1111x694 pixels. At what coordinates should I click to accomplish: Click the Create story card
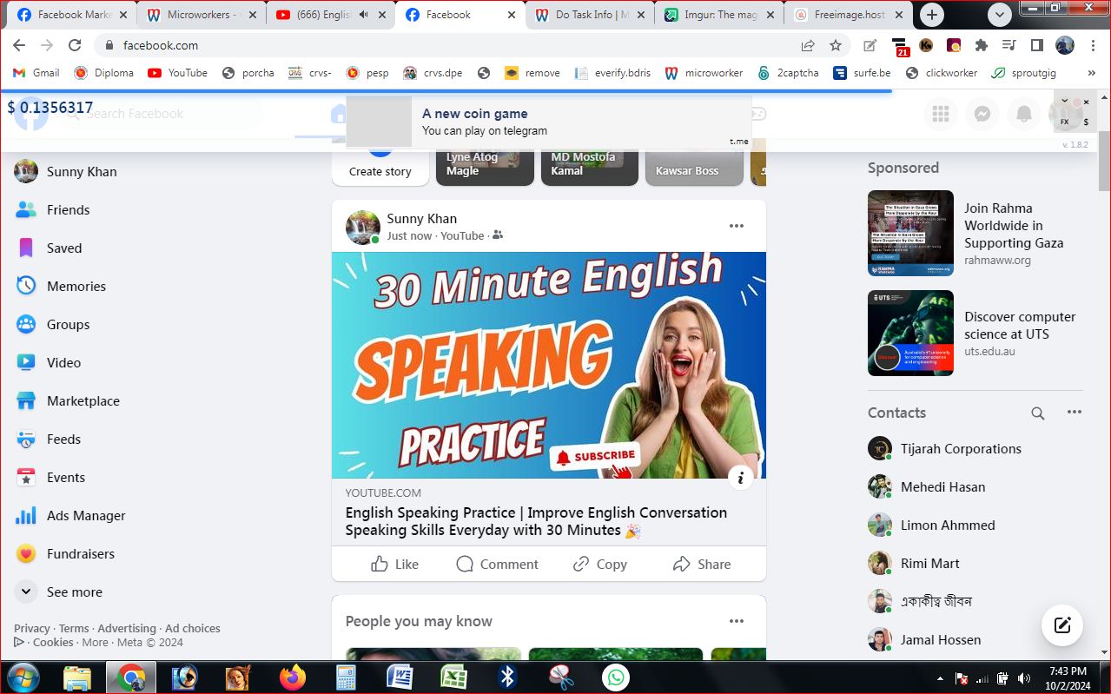[380, 162]
